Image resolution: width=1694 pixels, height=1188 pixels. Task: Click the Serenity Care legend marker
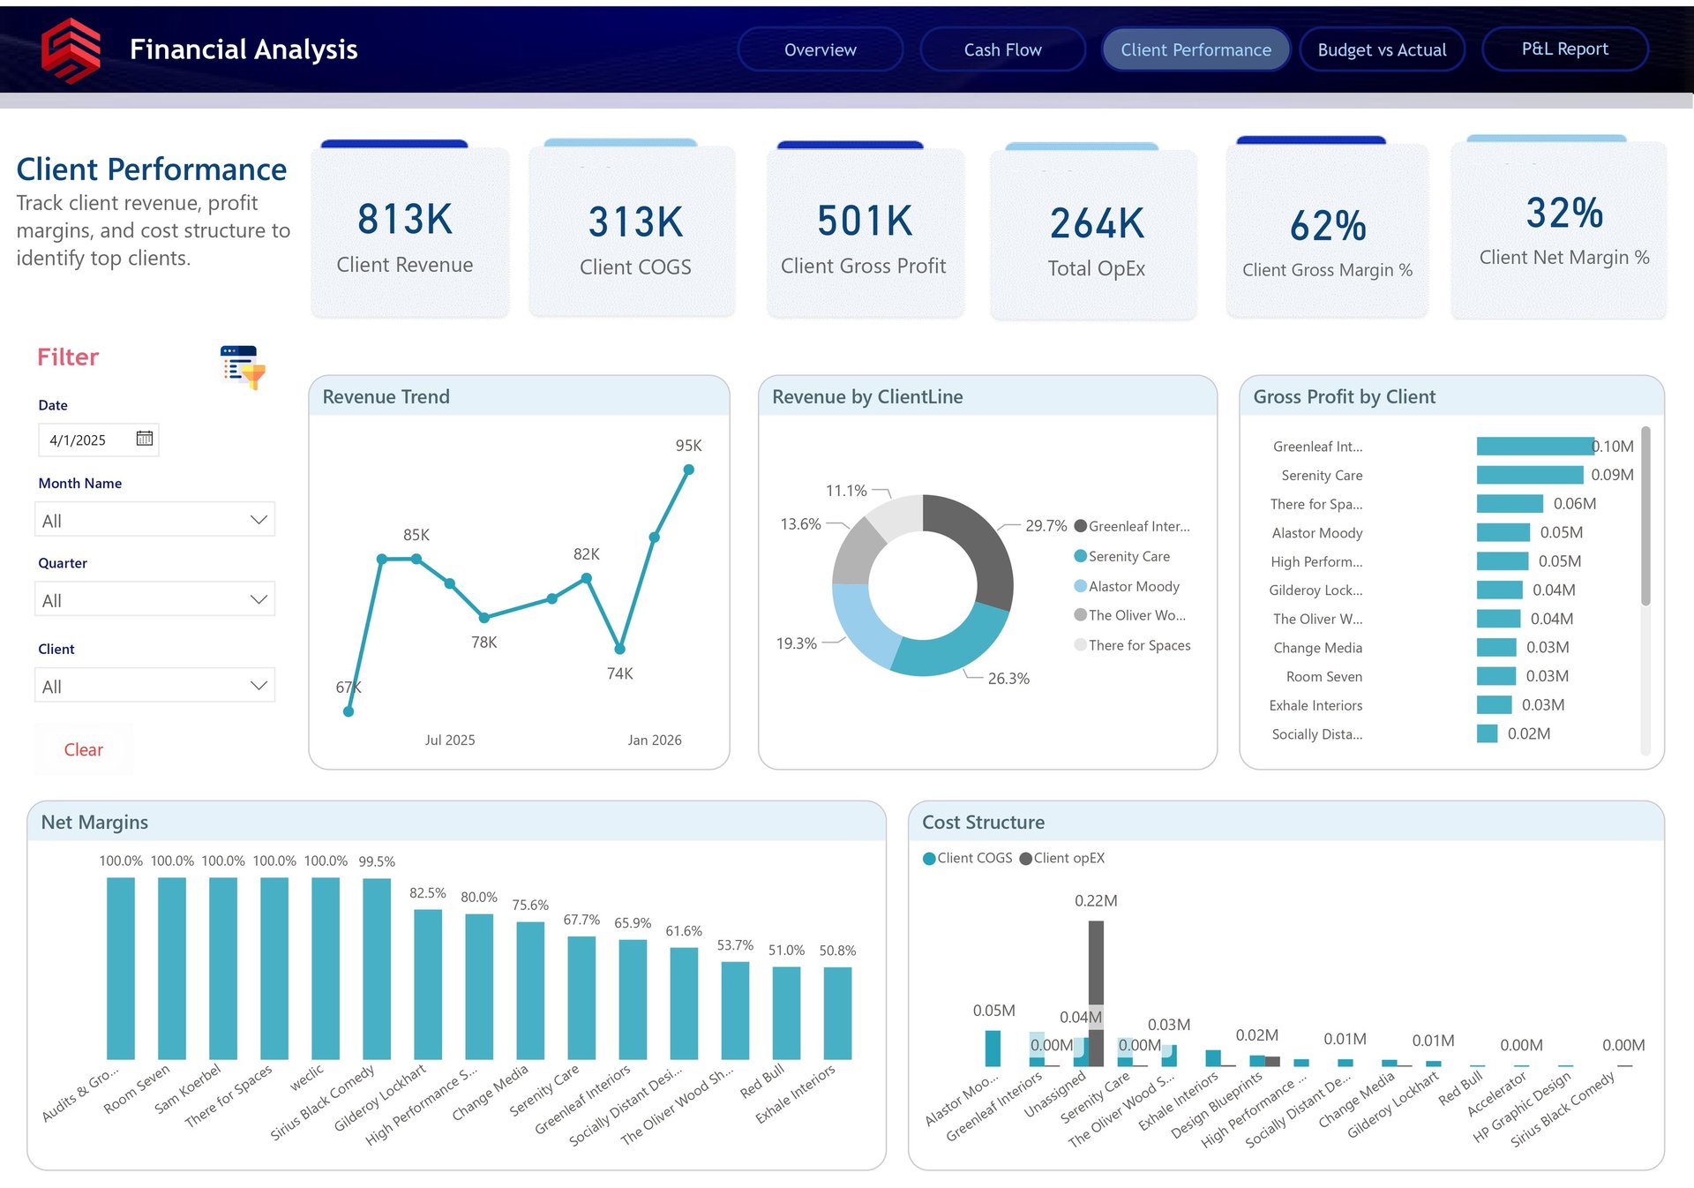click(1080, 556)
